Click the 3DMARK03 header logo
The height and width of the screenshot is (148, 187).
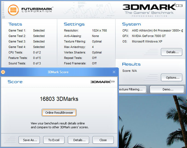click(x=153, y=7)
